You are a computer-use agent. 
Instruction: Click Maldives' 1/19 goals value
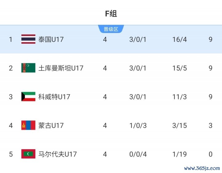click(x=179, y=154)
